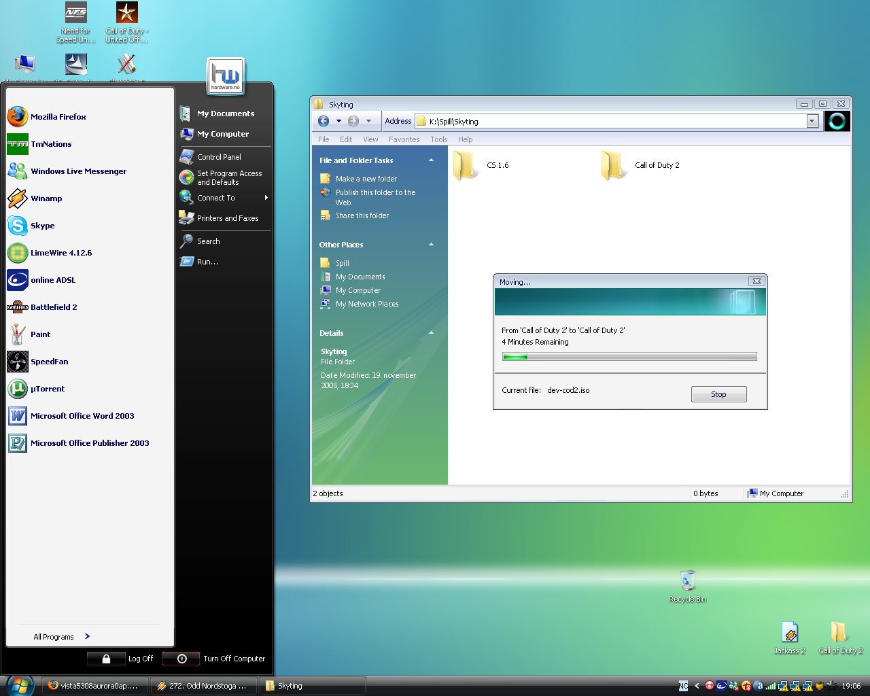870x696 pixels.
Task: Click Make a new folder link
Action: 366,179
